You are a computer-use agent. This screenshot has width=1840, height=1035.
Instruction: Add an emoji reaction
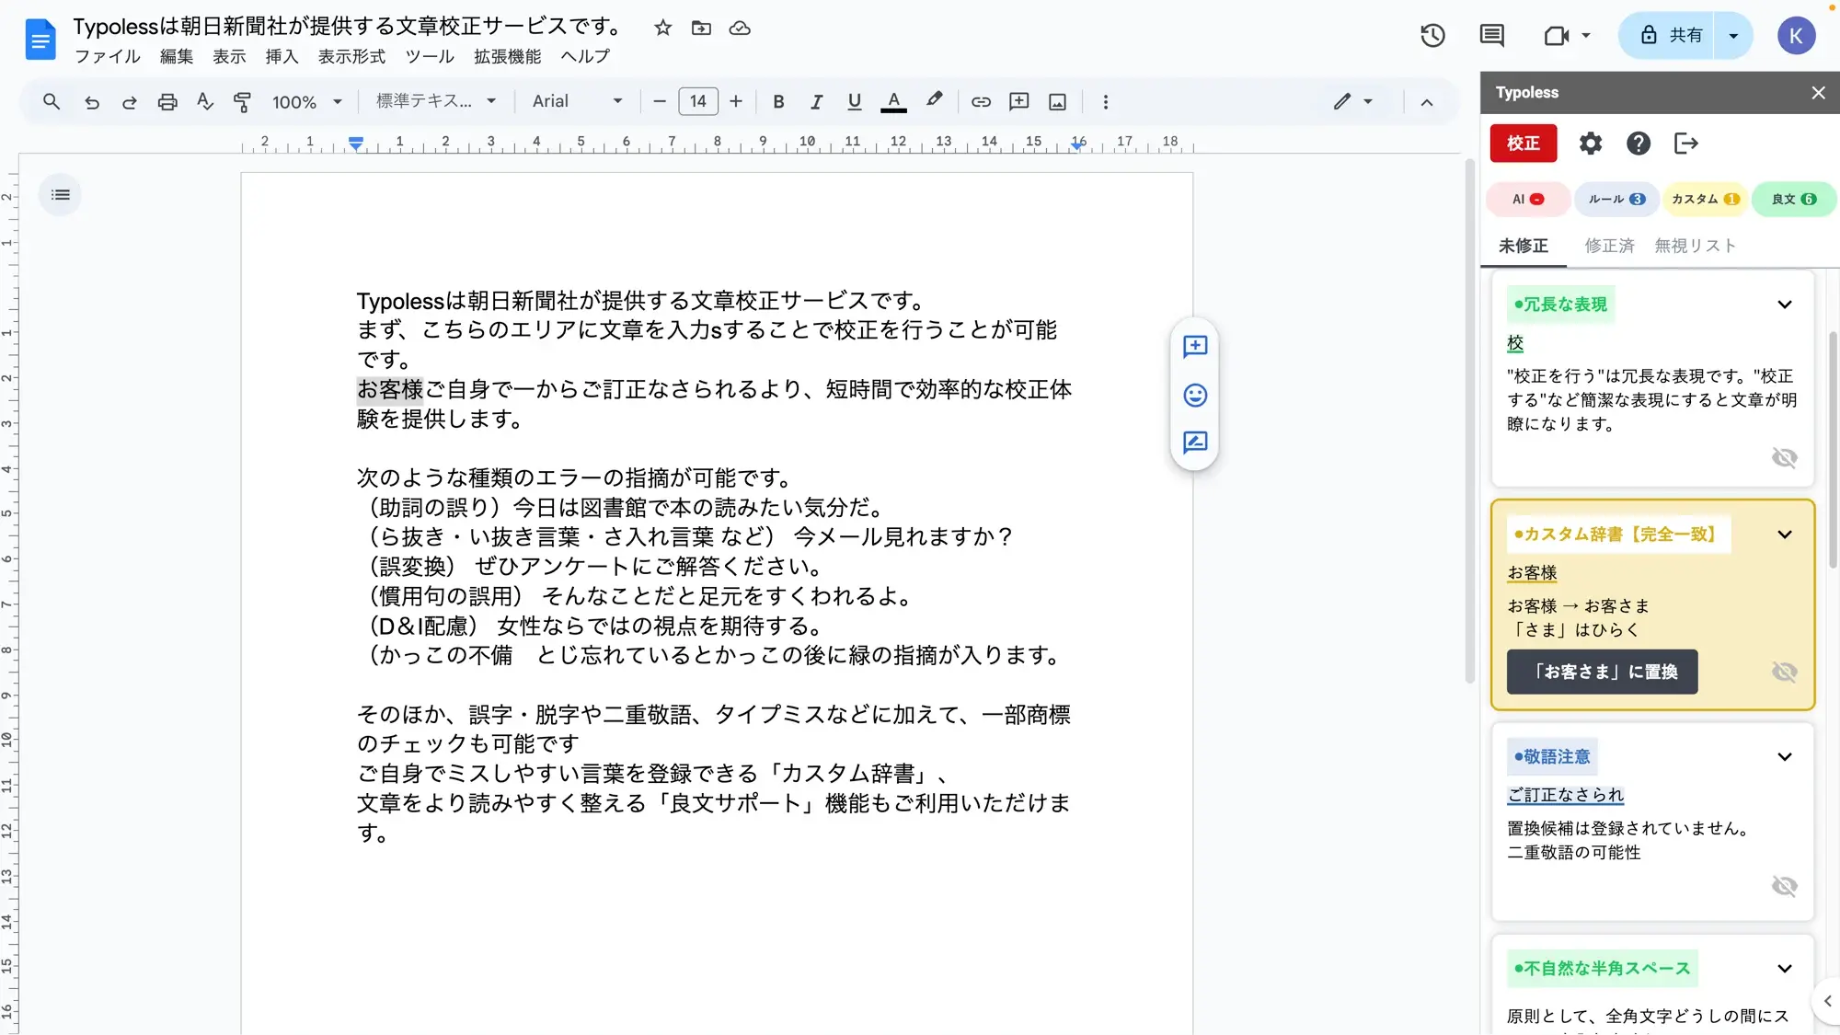click(1195, 395)
